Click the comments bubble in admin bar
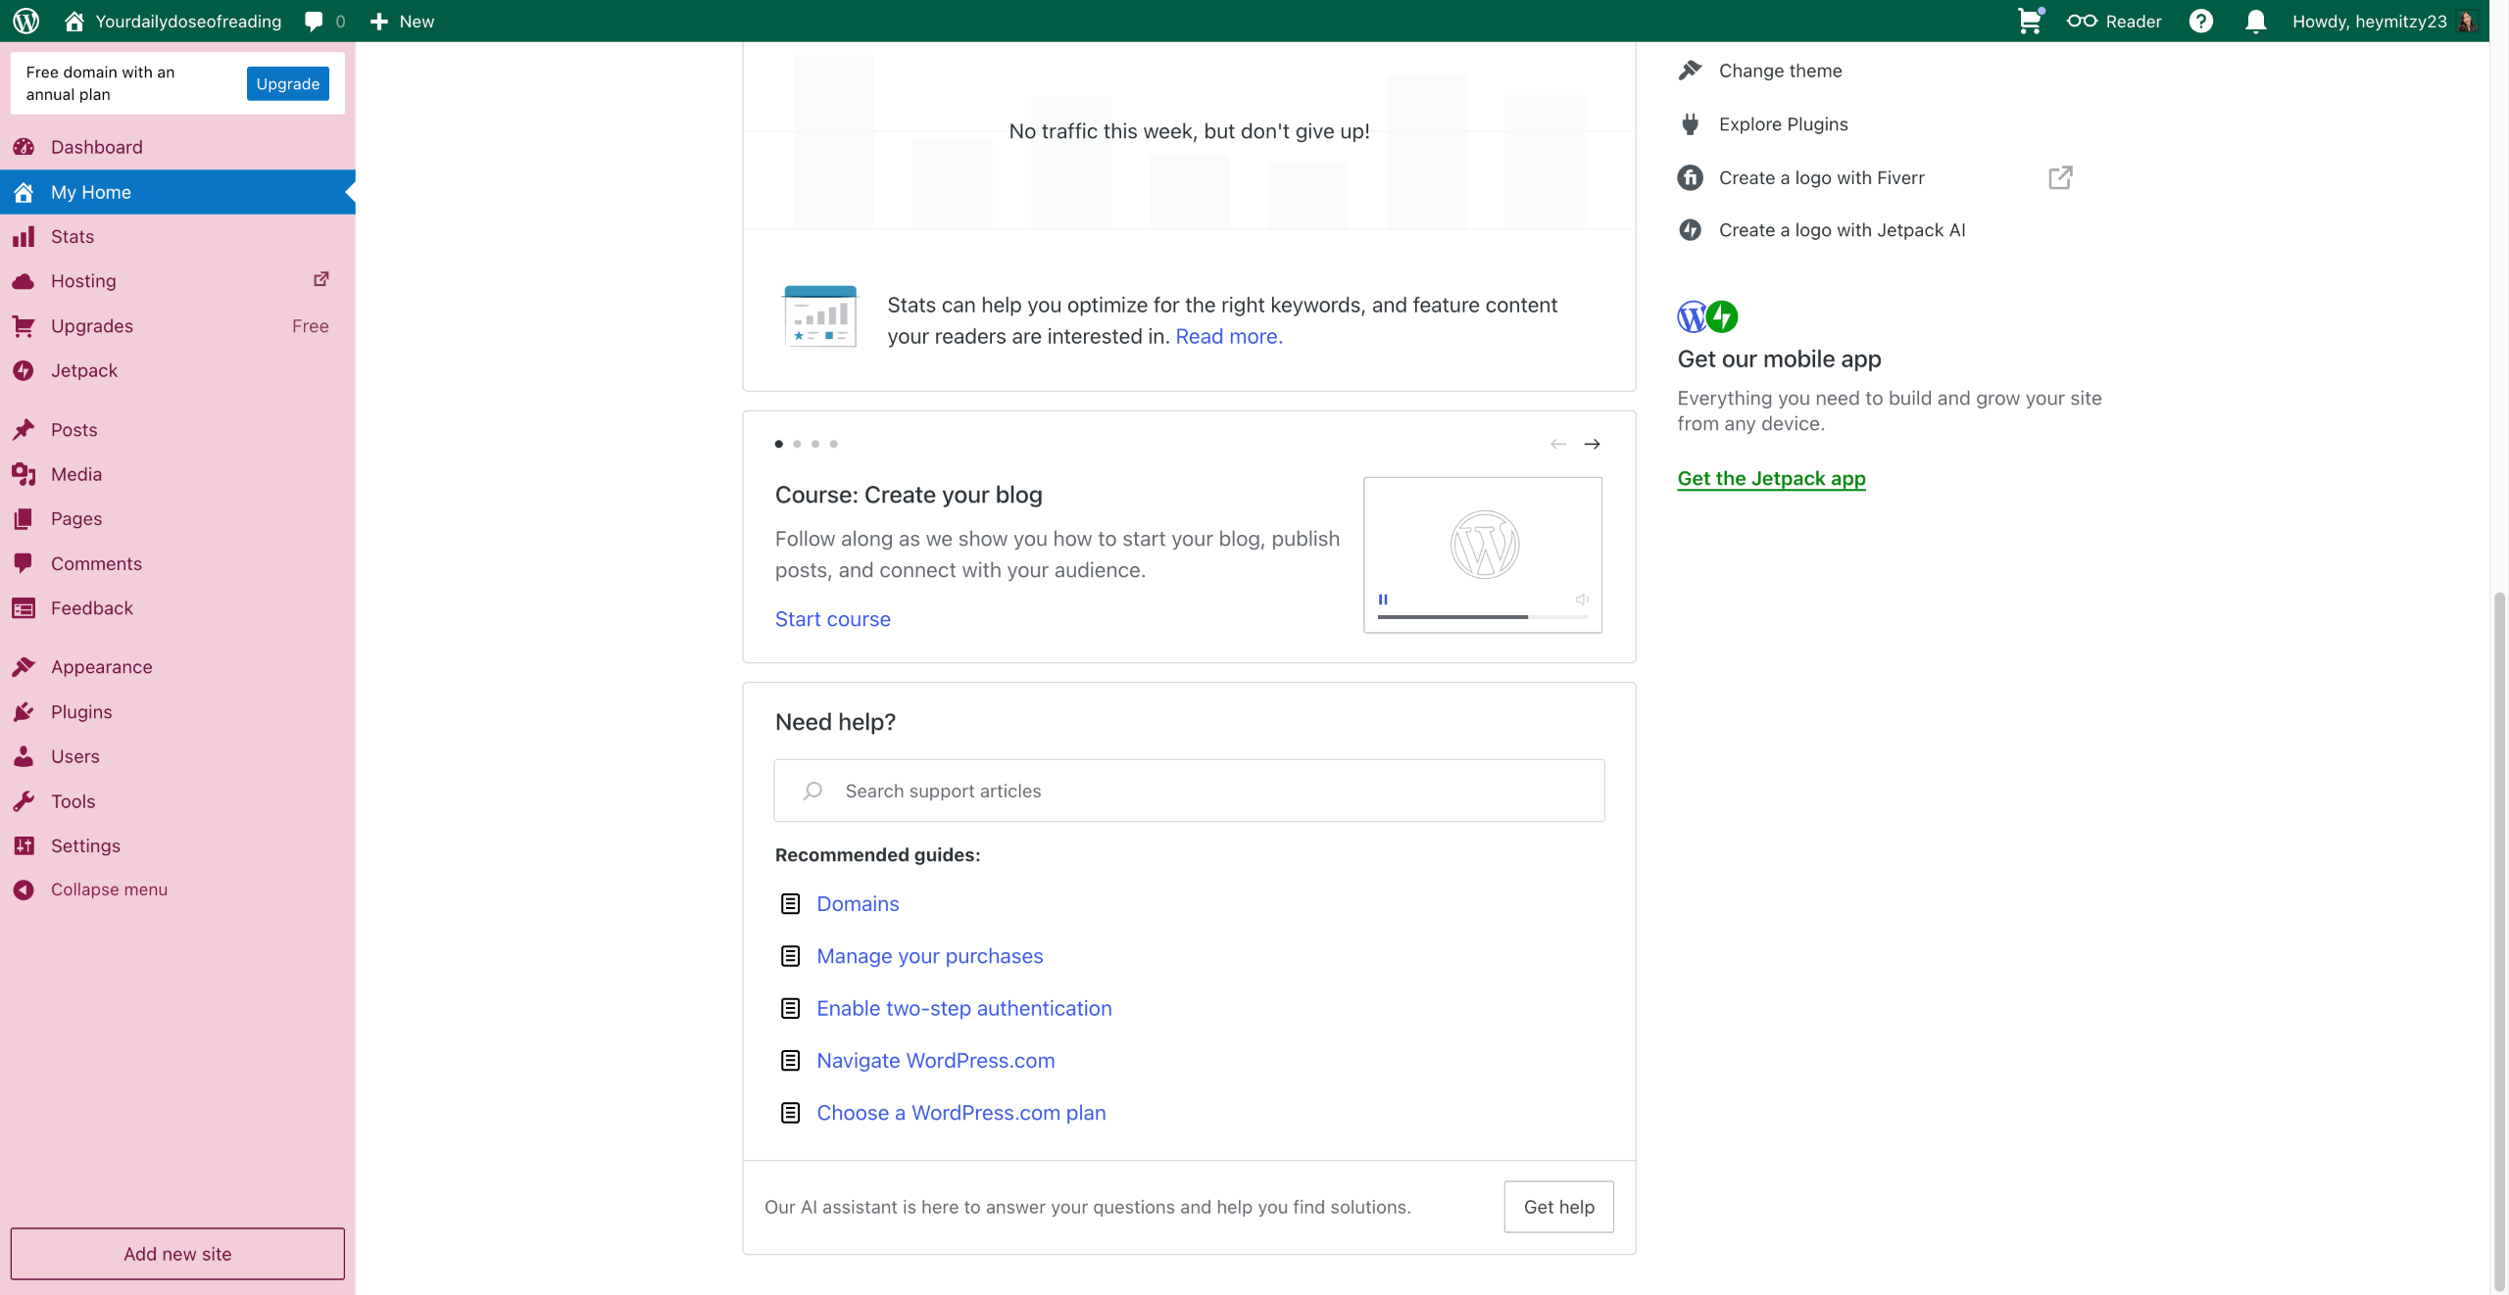This screenshot has width=2509, height=1295. click(314, 21)
